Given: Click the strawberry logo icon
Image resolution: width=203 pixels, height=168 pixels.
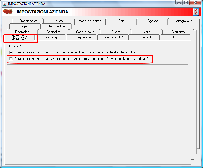Looking at the screenshot, I should click(8, 11).
